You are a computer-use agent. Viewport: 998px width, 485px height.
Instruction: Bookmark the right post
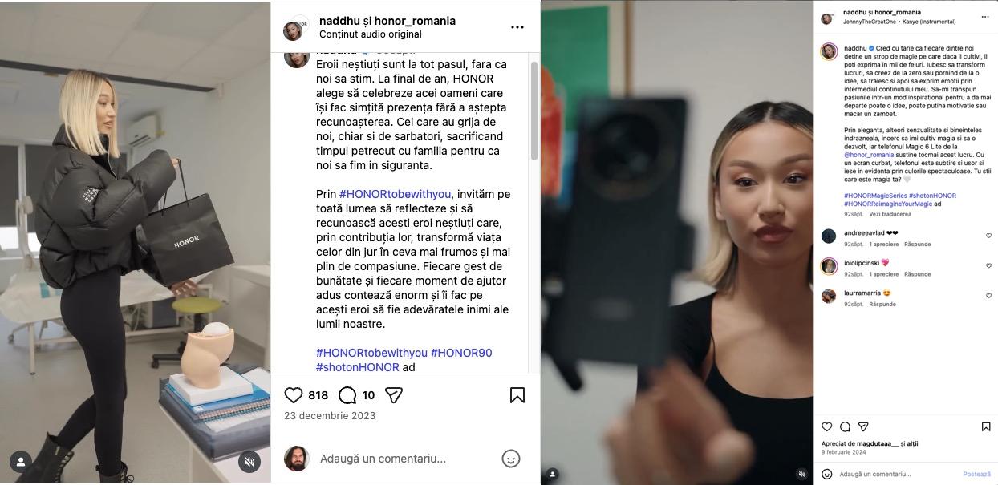pyautogui.click(x=986, y=426)
